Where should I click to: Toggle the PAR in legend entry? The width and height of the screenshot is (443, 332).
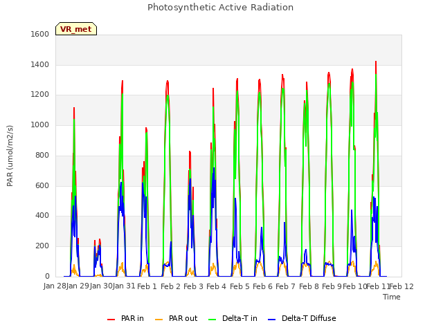click(125, 318)
